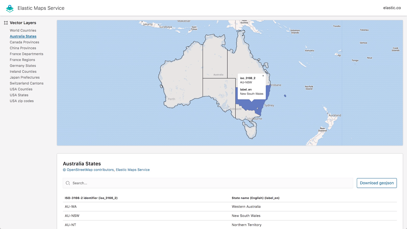Load USA Counties layer
407x229 pixels.
21,89
